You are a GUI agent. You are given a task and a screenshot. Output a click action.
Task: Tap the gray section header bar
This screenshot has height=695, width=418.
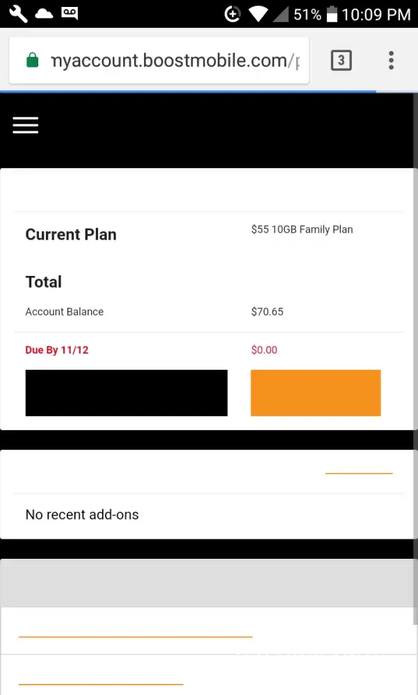(x=209, y=582)
